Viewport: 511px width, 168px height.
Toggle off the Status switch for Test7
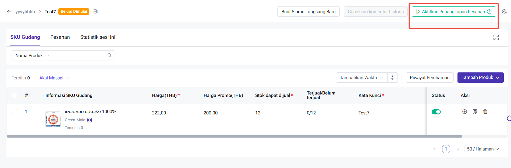pos(436,112)
